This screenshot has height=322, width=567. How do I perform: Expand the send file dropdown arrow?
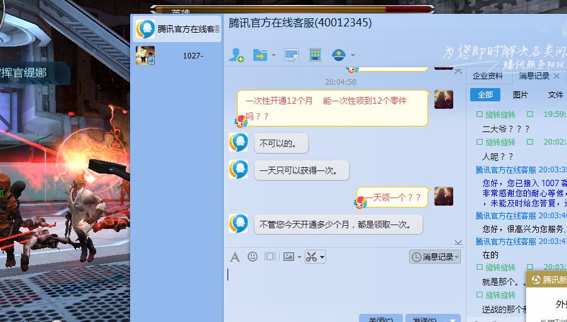point(273,55)
